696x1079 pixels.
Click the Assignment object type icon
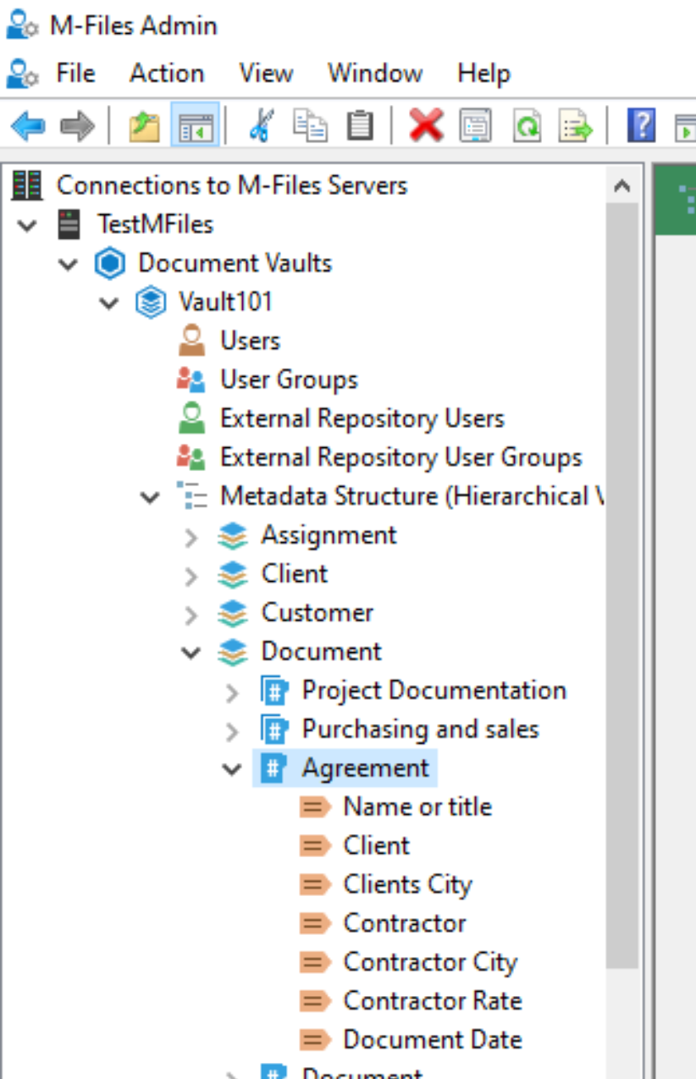pos(232,535)
